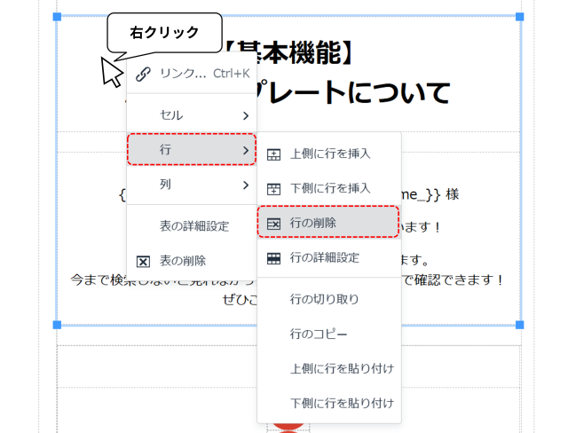Select 表の削除 menu entry
Screen dimensions: 568x433
192,261
